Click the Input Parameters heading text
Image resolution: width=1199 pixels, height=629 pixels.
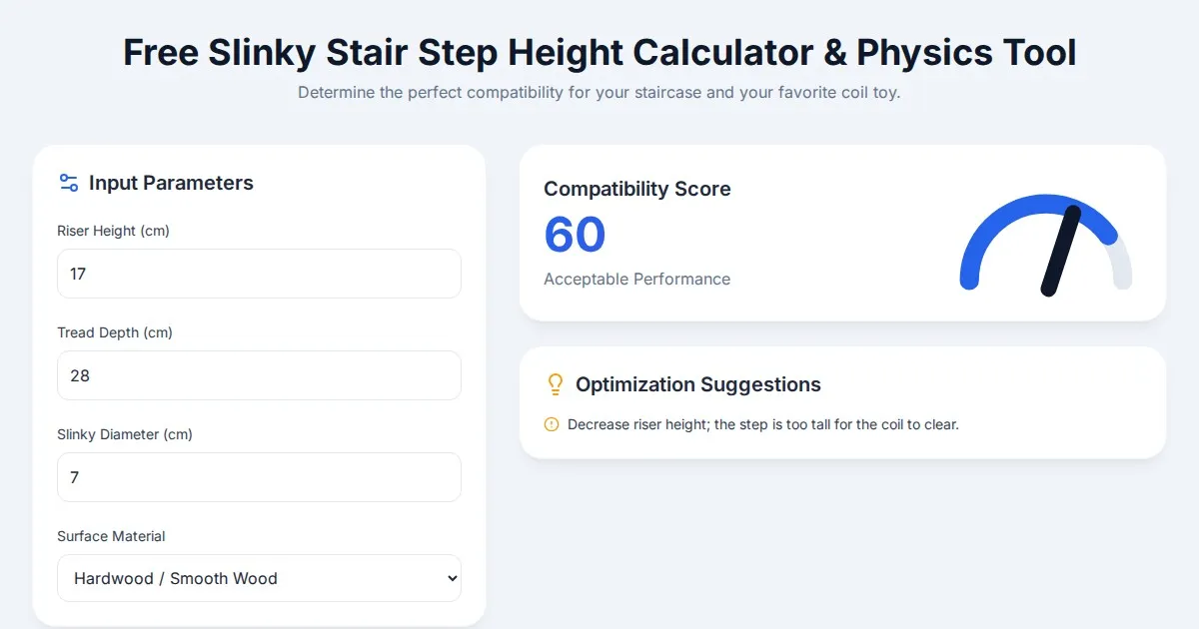tap(171, 183)
